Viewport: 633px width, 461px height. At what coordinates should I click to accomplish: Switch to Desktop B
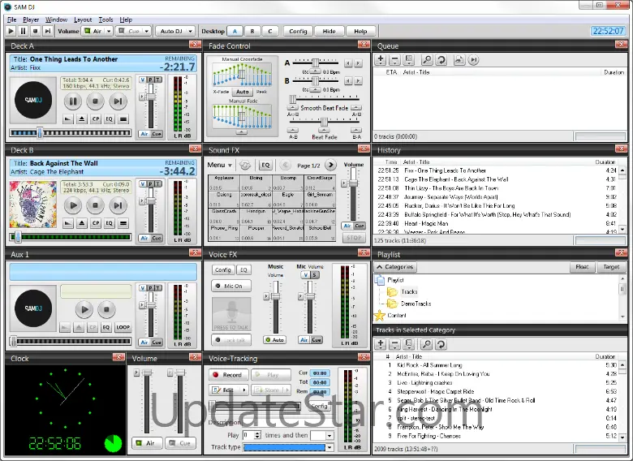click(252, 31)
